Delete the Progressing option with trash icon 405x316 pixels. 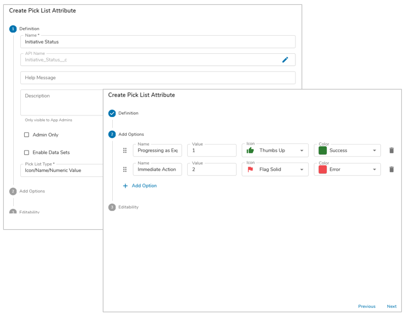point(391,151)
